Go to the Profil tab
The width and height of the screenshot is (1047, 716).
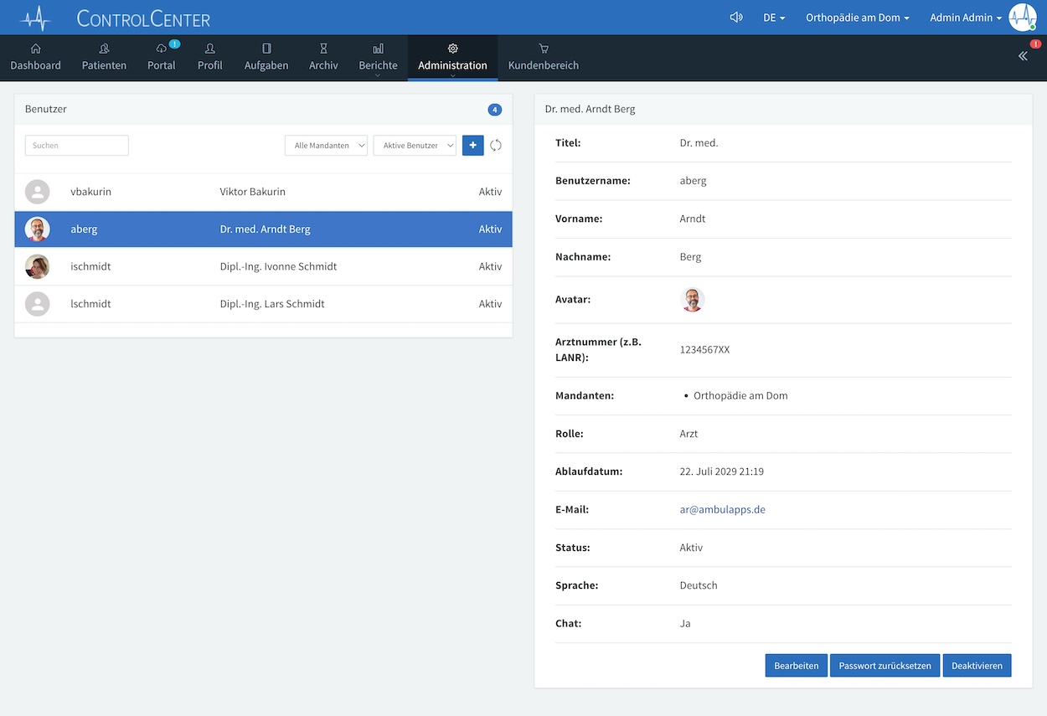[x=210, y=58]
